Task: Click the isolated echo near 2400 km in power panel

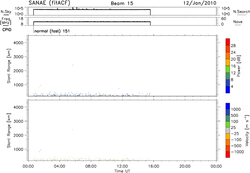Action: click(x=73, y=65)
